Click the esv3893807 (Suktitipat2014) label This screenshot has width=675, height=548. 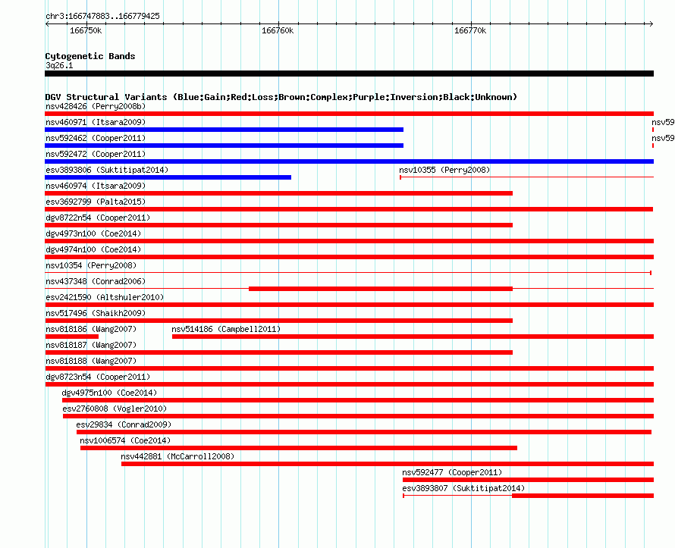click(x=463, y=488)
